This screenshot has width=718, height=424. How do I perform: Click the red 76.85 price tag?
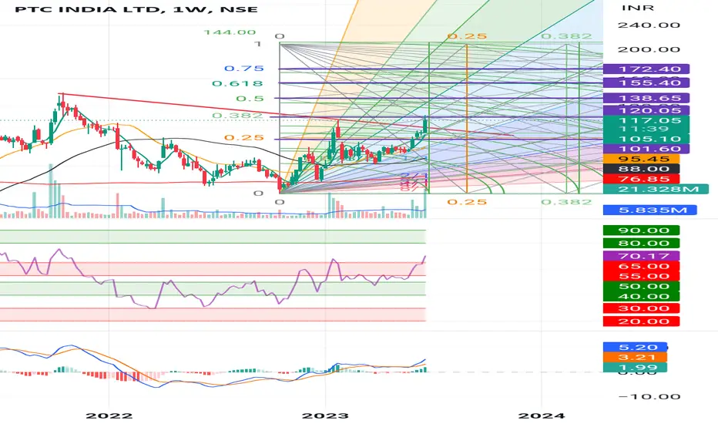point(641,179)
